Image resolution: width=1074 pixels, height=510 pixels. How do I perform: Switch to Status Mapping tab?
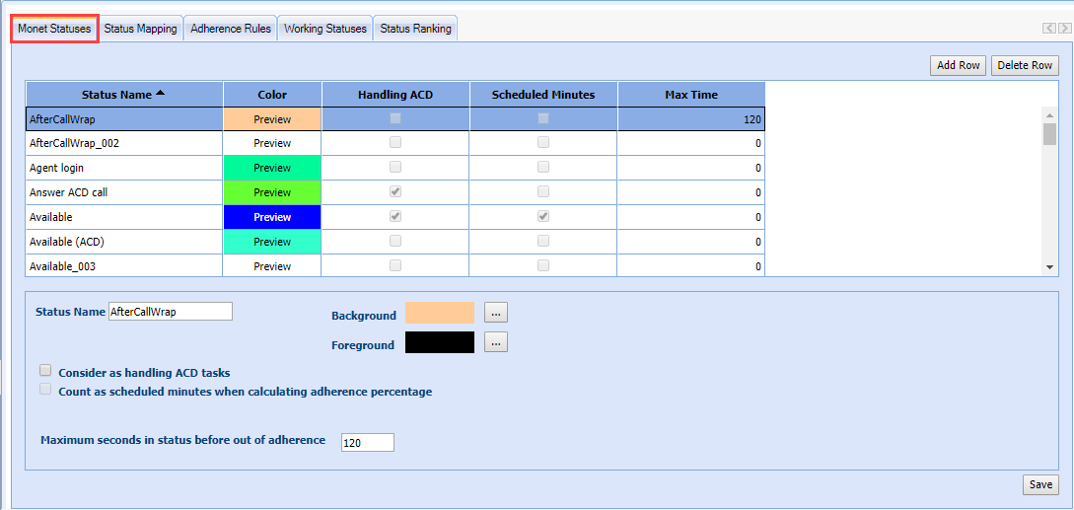(140, 29)
